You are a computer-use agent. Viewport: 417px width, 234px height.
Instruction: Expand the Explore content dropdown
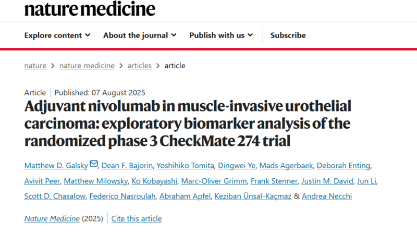tap(57, 35)
